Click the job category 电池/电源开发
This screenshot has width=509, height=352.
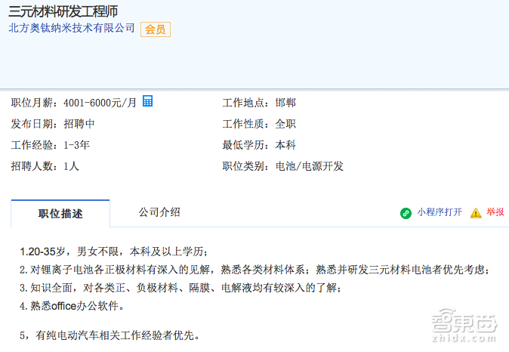coord(310,166)
